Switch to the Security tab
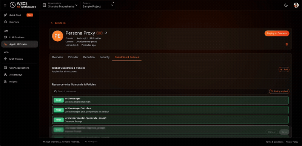 coord(105,57)
